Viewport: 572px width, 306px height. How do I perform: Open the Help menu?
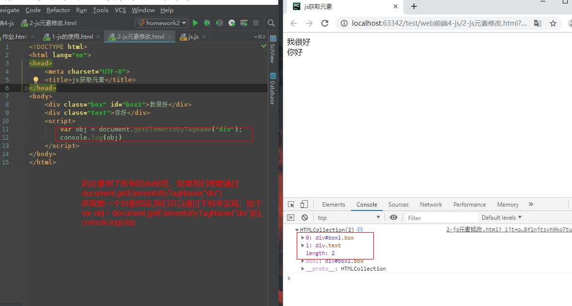[x=167, y=10]
